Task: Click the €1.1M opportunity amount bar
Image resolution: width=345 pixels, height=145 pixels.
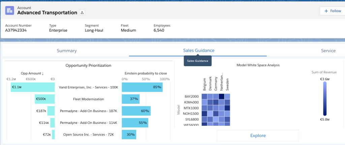Action: point(33,87)
